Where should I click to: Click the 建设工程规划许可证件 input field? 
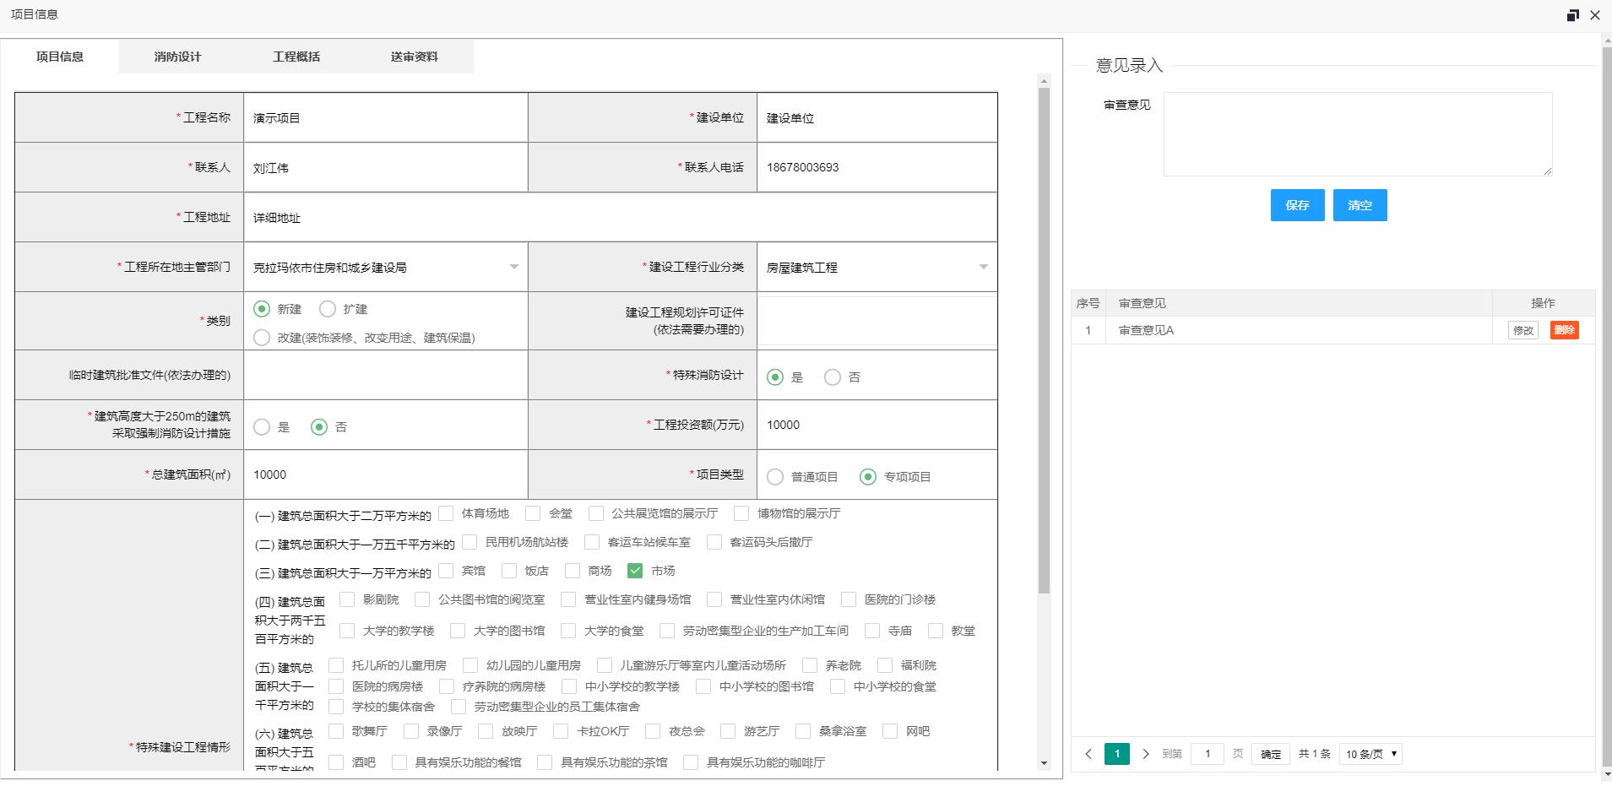(x=877, y=321)
